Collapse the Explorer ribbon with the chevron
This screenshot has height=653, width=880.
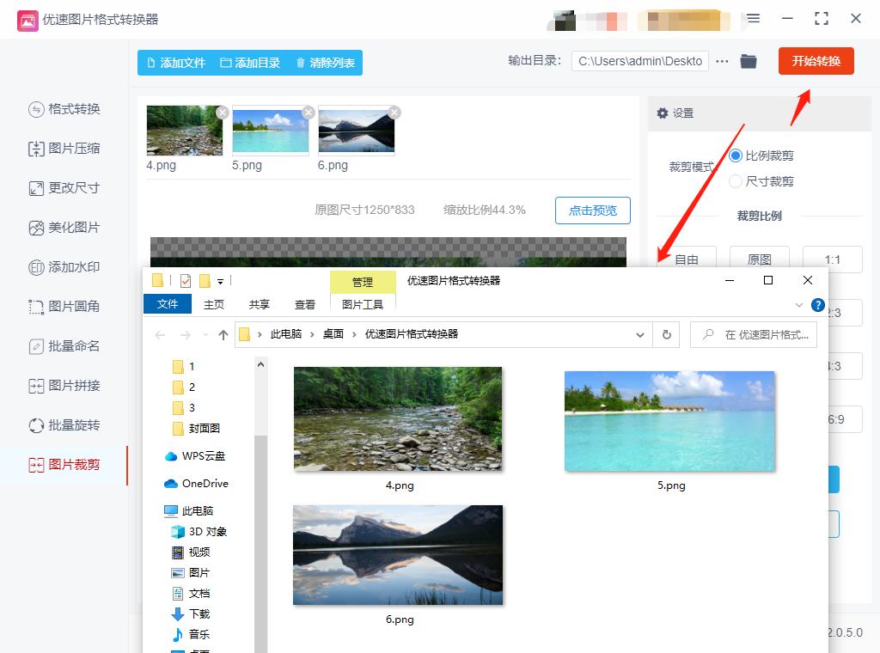pyautogui.click(x=798, y=304)
